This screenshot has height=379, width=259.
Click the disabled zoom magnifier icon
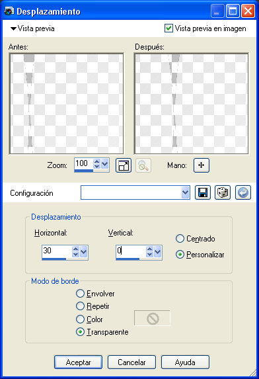(x=143, y=165)
